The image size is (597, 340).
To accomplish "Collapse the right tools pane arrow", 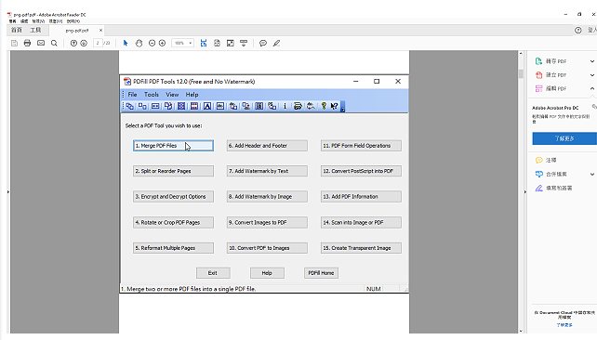I will tap(525, 191).
